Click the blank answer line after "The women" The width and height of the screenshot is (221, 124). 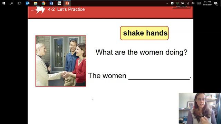[159, 79]
